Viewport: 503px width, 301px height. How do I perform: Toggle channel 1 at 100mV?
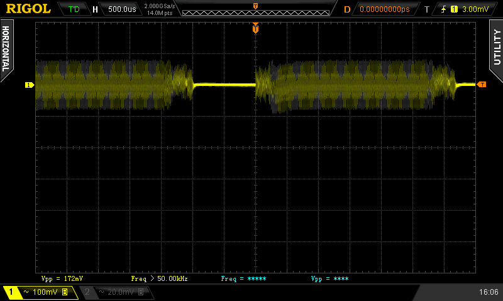[x=39, y=292]
